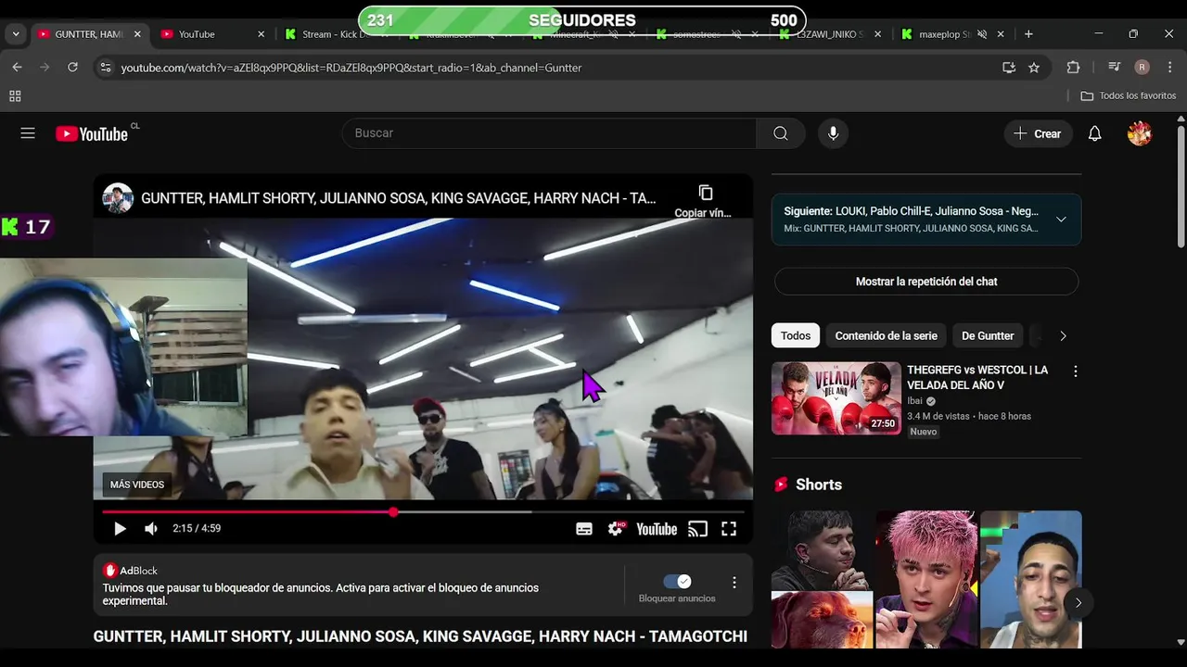Open the tattooed man Short thumbnail
Viewport: 1187px width, 667px height.
(1031, 579)
